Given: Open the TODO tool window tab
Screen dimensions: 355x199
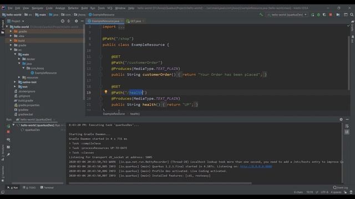Looking at the screenshot, I should [29, 187].
